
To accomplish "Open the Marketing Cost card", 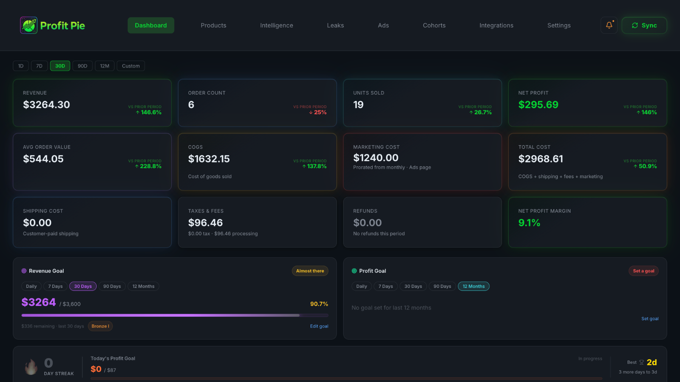I will pyautogui.click(x=422, y=162).
